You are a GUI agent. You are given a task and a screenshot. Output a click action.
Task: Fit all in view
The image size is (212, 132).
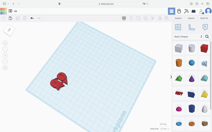coord(5,49)
